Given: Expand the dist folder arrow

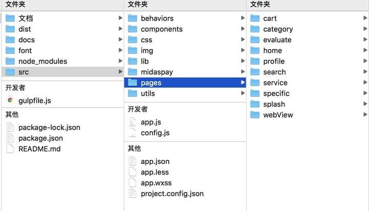Looking at the screenshot, I should pyautogui.click(x=120, y=29).
